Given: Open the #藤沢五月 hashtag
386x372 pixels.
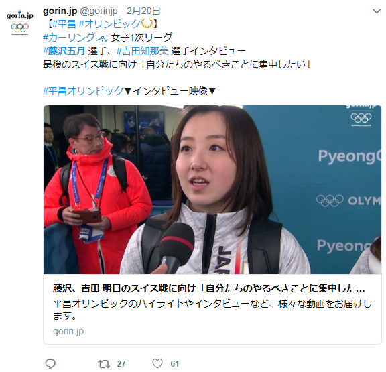Looking at the screenshot, I should pos(64,51).
